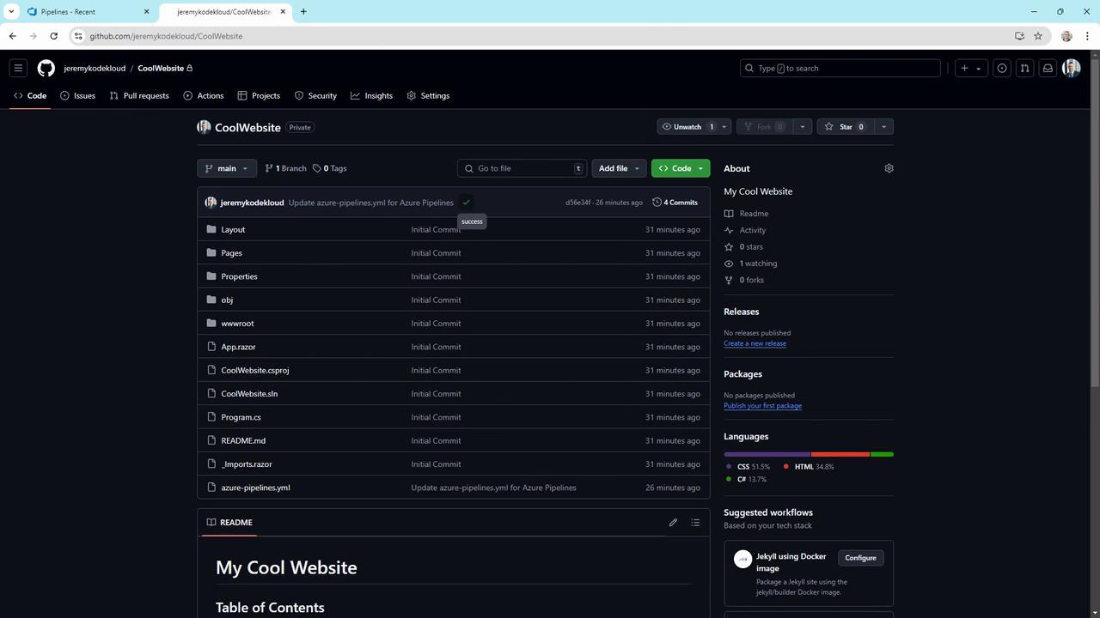Viewport: 1100px width, 618px height.
Task: Click the install app icon in address bar
Action: [x=1019, y=36]
